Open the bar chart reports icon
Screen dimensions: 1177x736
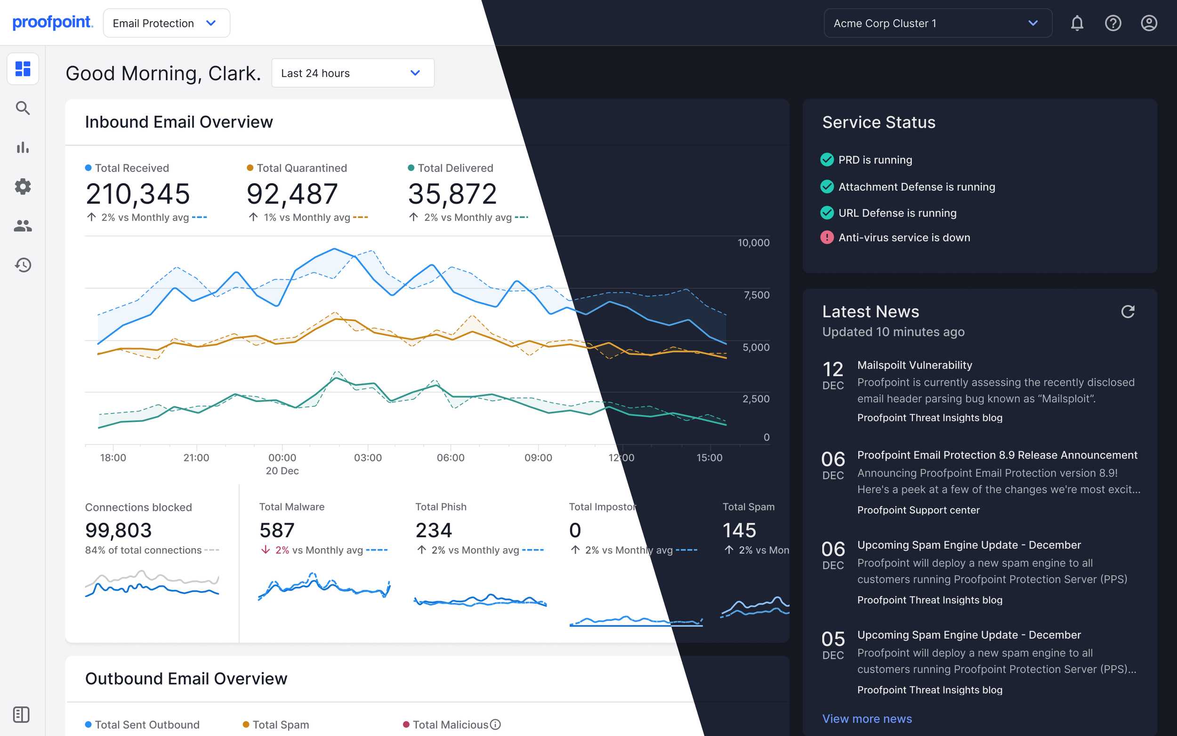[23, 147]
